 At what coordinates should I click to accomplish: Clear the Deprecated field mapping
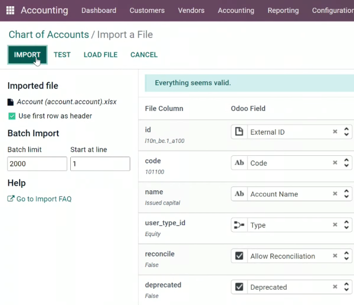335,286
